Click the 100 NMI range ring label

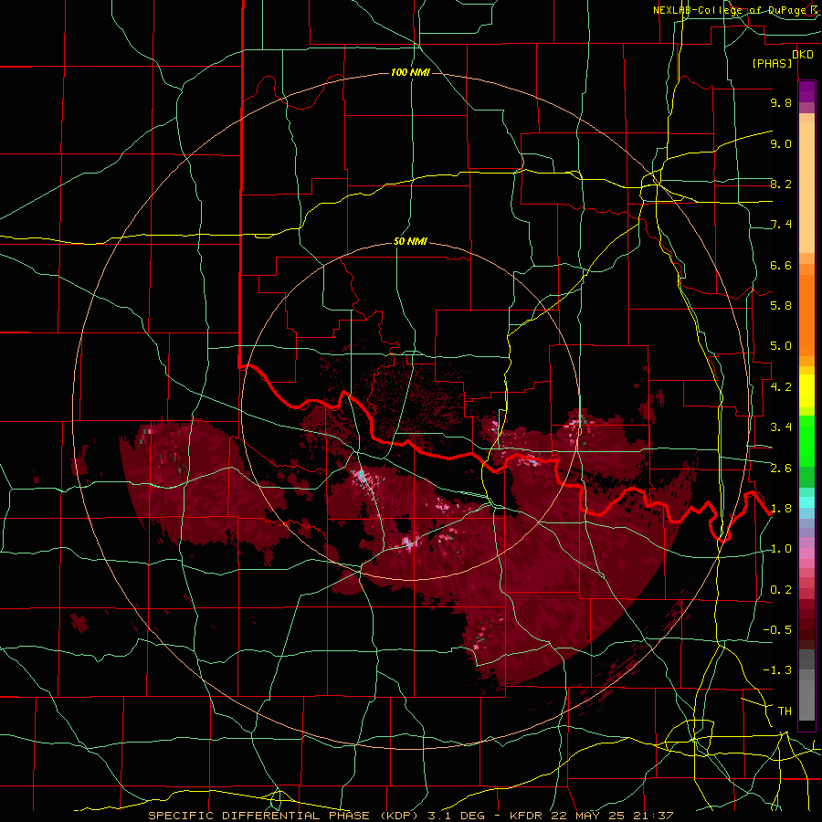[410, 72]
